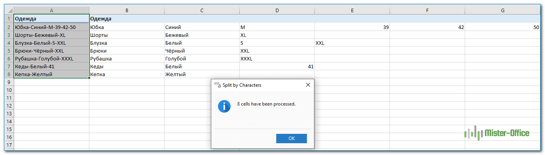This screenshot has width=545, height=155.
Task: Select column B header
Action: tap(127, 11)
